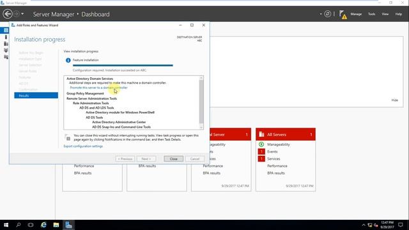Screen dimensions: 409x230
Task: Click the disabled Cancel button in the wizard
Action: click(x=194, y=159)
